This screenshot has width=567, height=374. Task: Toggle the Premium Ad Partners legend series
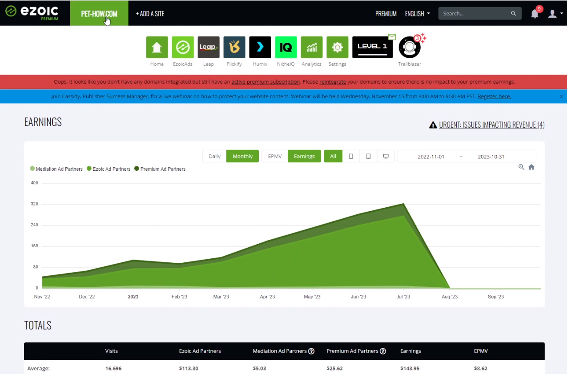[x=160, y=169]
